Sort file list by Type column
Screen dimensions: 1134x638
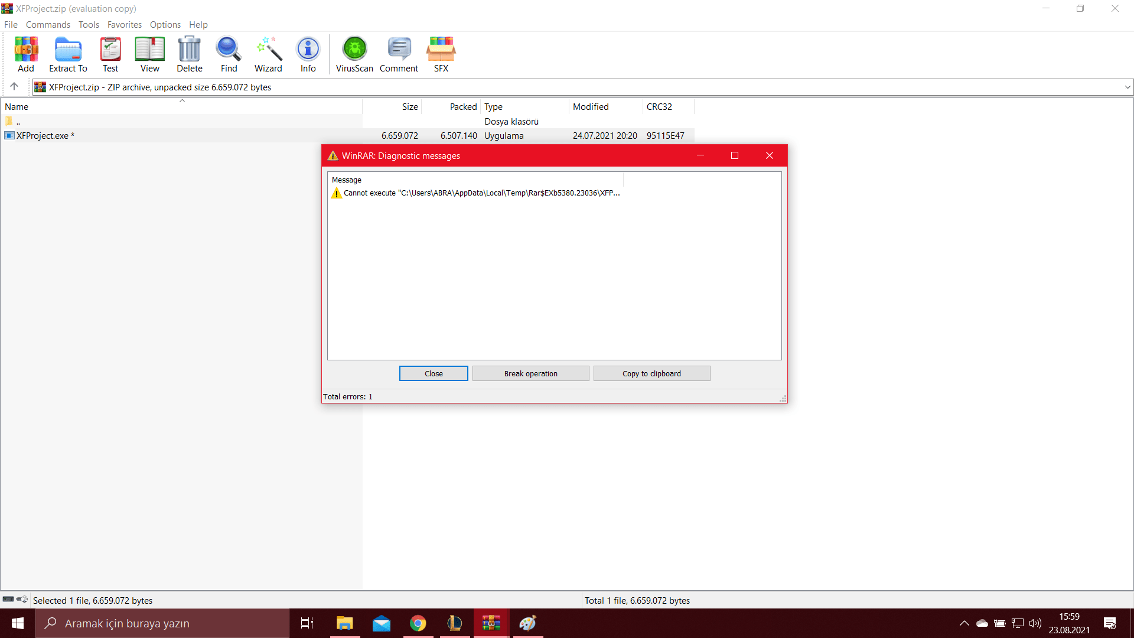pyautogui.click(x=524, y=107)
